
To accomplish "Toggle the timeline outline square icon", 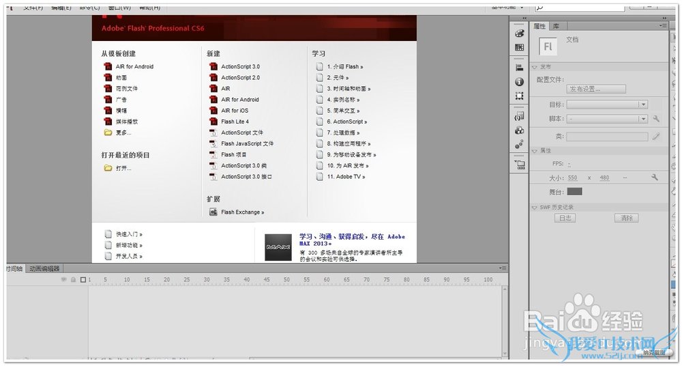I will [x=83, y=280].
